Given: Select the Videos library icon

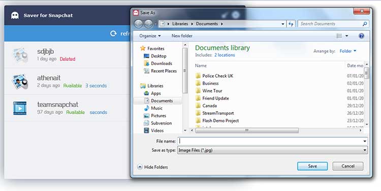Looking at the screenshot, I should [x=146, y=131].
